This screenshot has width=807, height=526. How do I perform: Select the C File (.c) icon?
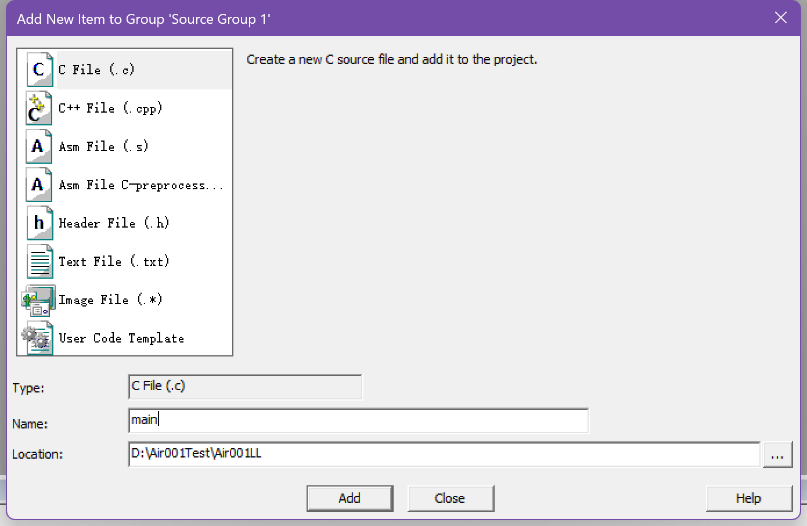coord(39,70)
